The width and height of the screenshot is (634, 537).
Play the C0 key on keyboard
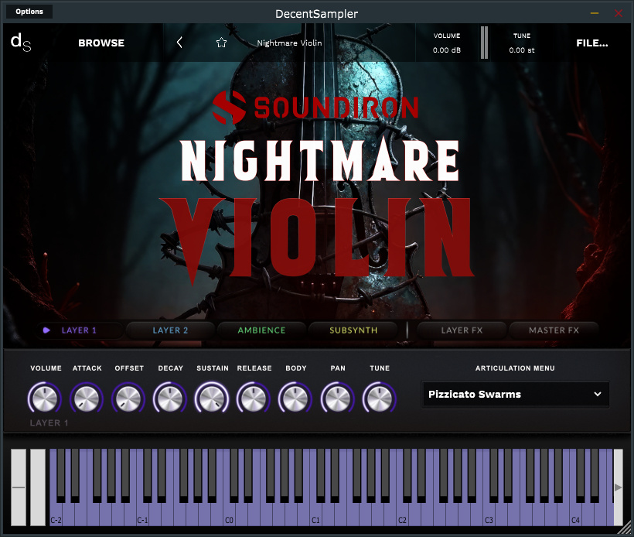[229, 514]
